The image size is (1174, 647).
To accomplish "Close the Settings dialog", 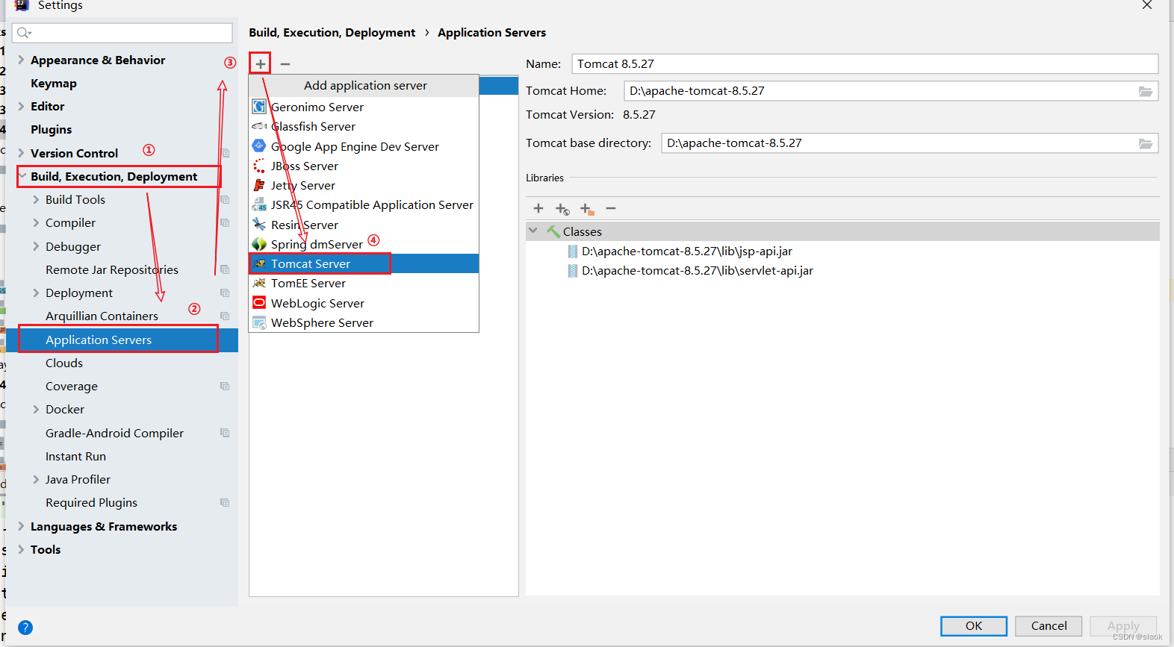I will point(1147,5).
